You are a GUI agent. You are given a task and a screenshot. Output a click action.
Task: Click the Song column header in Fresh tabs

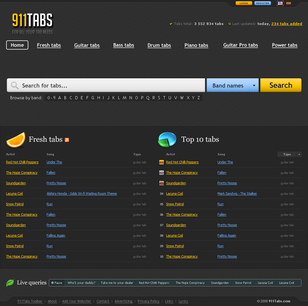(x=50, y=154)
